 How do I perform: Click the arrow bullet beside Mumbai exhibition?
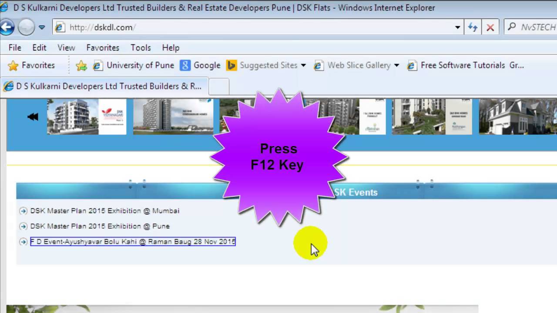coord(23,211)
